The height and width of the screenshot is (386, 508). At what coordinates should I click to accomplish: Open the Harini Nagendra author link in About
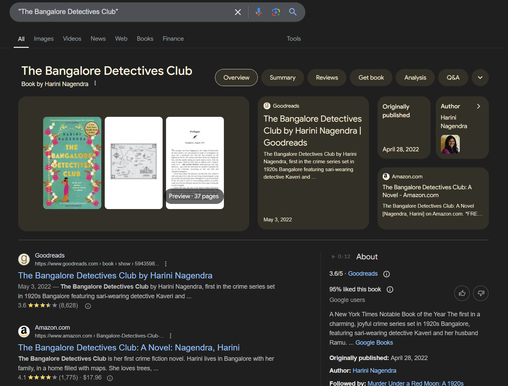coord(374,371)
